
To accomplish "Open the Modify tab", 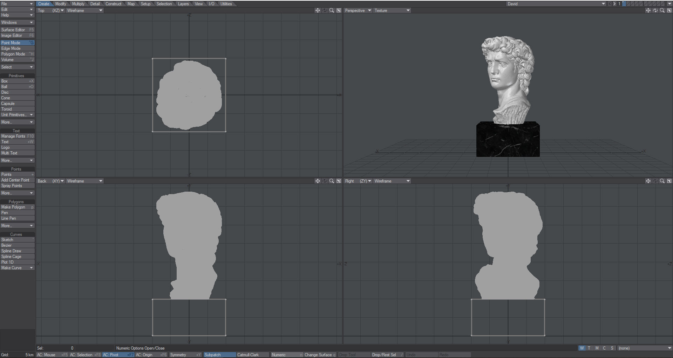I will pyautogui.click(x=61, y=4).
